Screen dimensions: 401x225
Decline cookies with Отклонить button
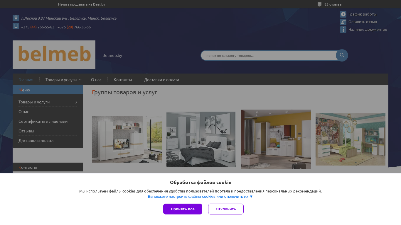(226, 209)
